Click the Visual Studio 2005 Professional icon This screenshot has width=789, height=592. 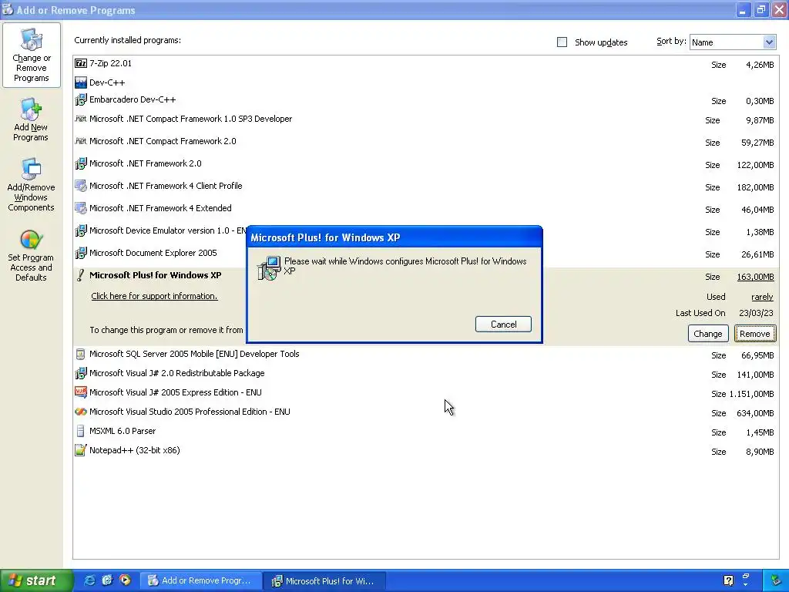(80, 412)
